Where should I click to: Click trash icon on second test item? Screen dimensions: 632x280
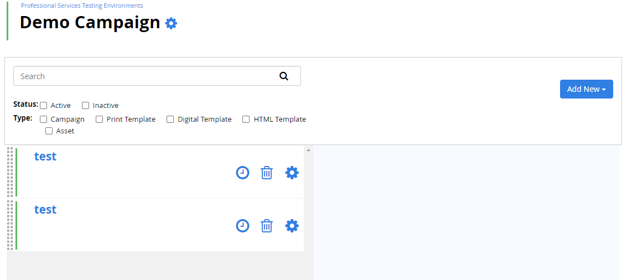click(x=266, y=226)
